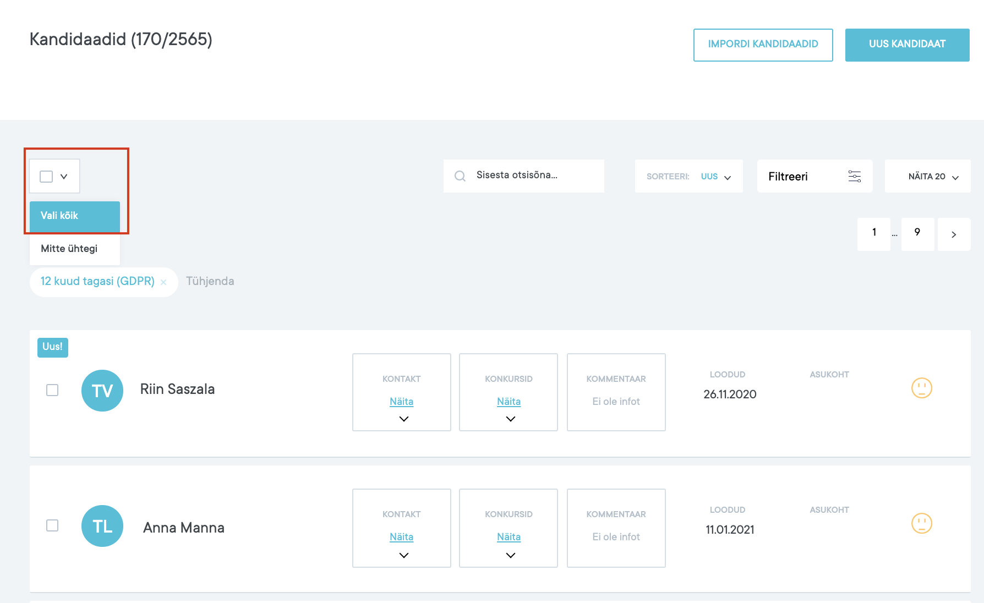Go to next page with arrow

954,234
